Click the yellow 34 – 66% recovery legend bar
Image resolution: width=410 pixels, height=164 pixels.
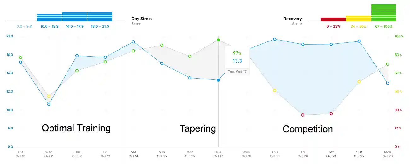tap(358, 19)
